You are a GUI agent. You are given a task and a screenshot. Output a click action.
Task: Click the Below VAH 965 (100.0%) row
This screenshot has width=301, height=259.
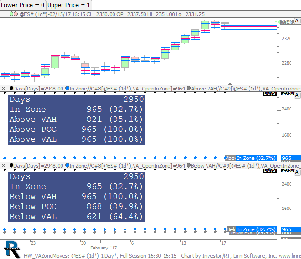(77, 197)
